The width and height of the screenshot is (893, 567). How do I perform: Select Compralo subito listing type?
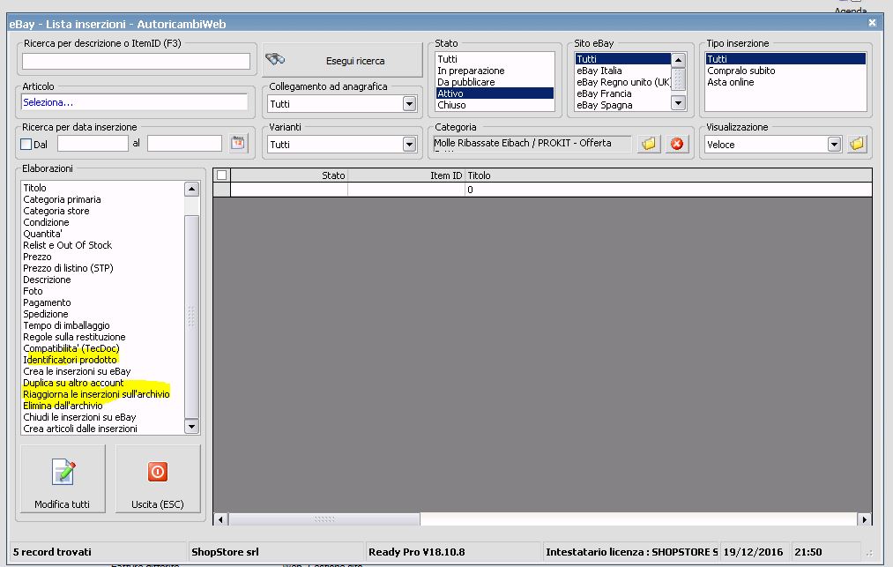785,71
